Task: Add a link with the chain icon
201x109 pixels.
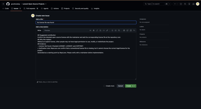Action: [107, 30]
